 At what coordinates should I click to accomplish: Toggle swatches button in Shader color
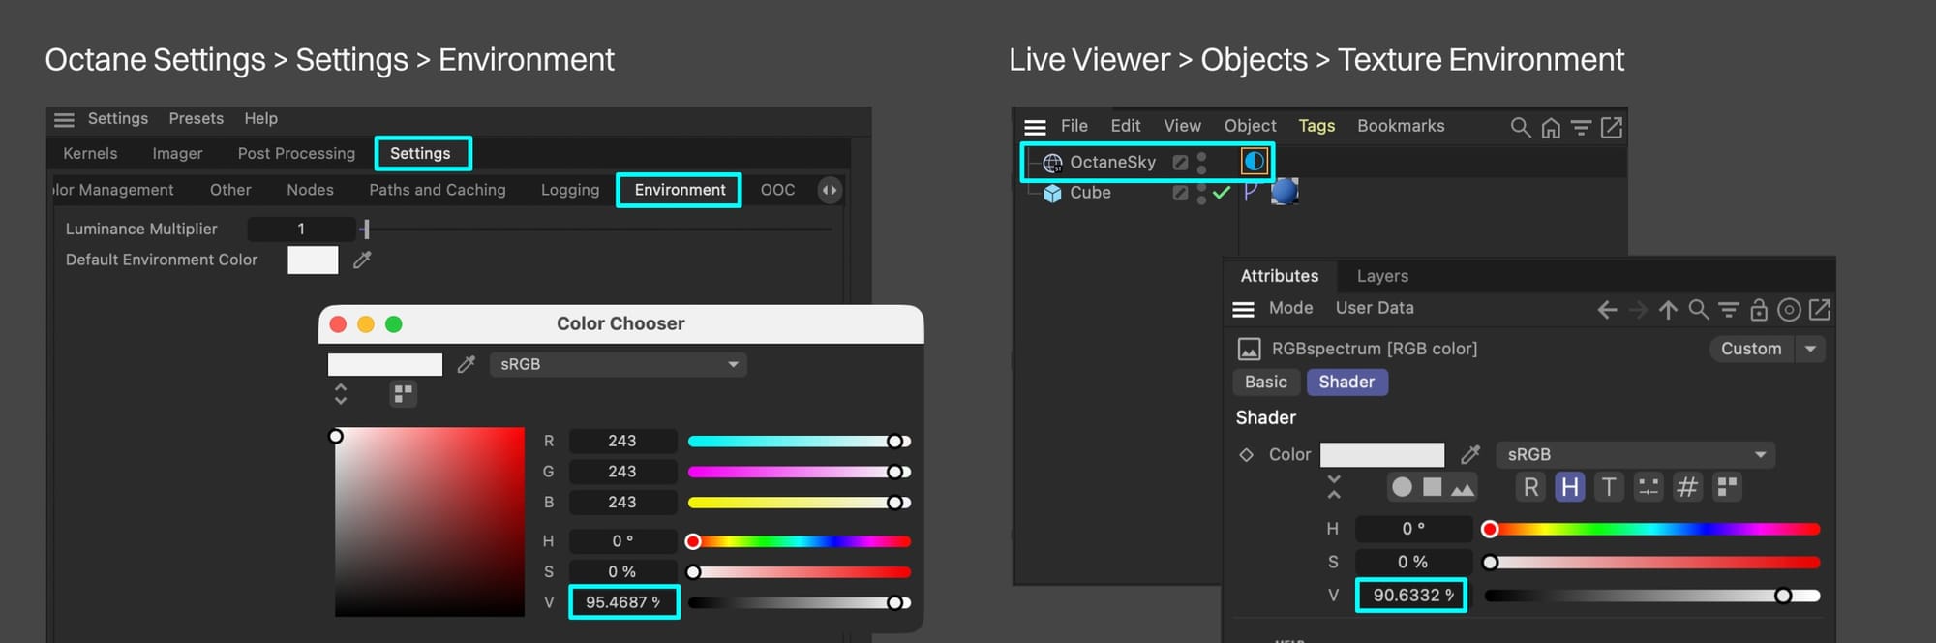tap(1727, 487)
